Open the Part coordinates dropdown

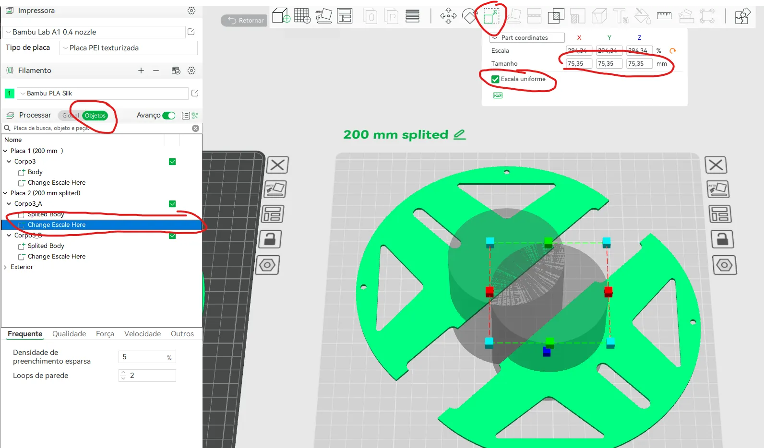point(527,37)
